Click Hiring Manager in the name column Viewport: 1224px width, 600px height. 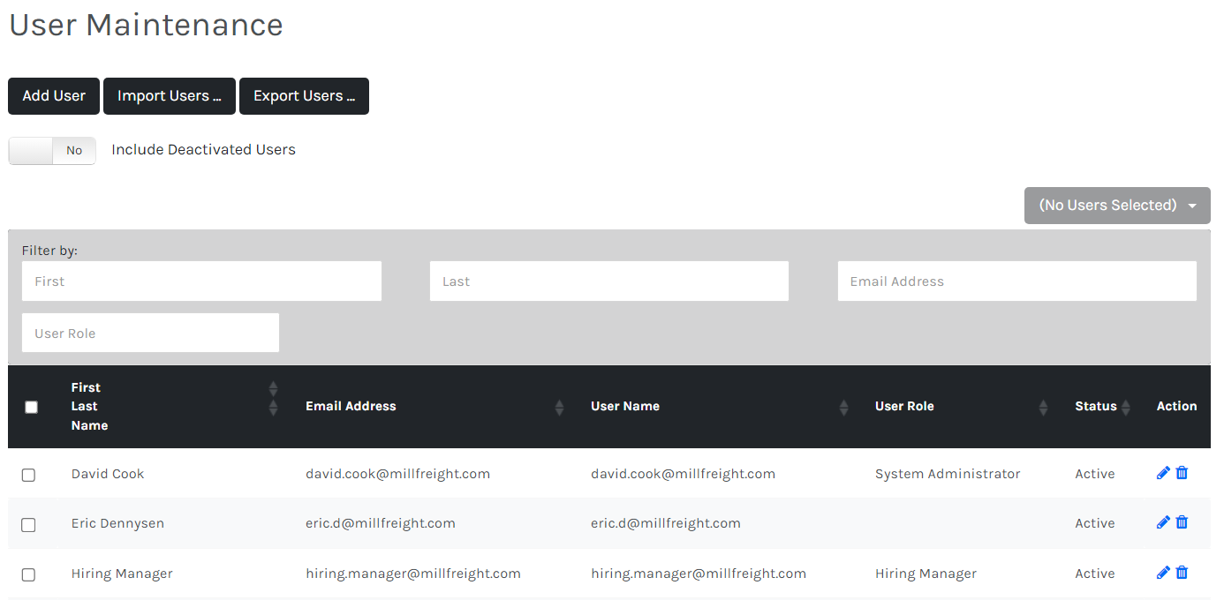tap(122, 574)
